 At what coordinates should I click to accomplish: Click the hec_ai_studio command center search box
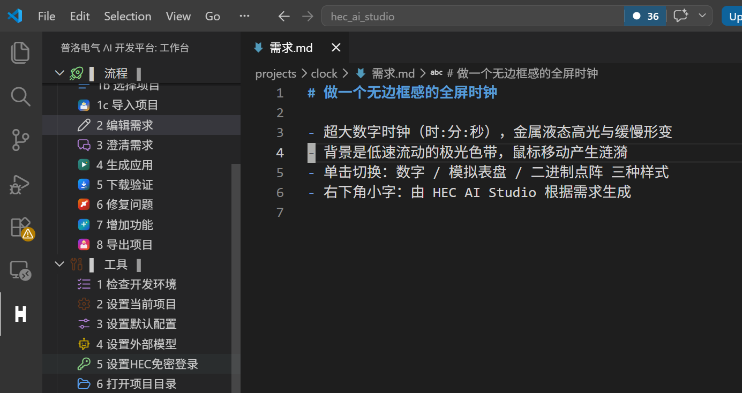(473, 16)
